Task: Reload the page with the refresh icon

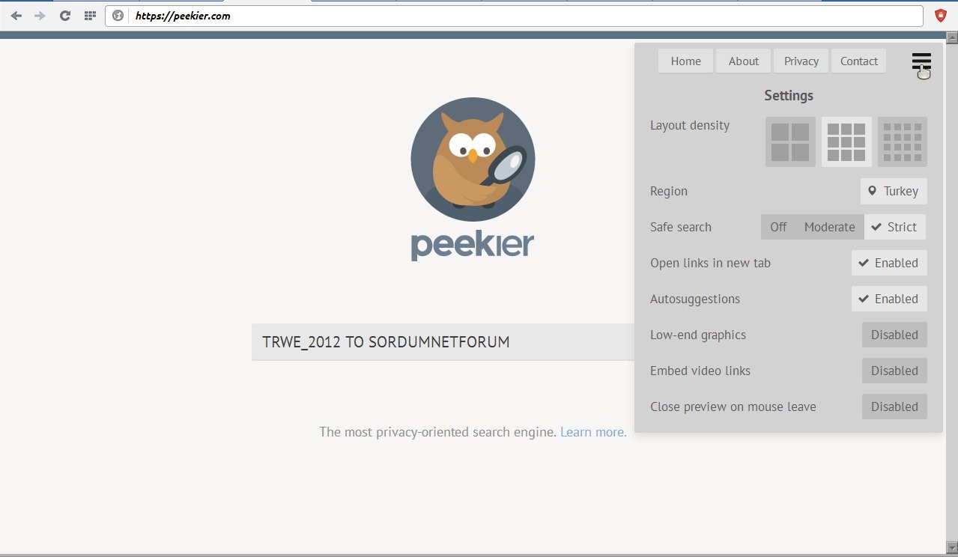Action: pos(65,16)
